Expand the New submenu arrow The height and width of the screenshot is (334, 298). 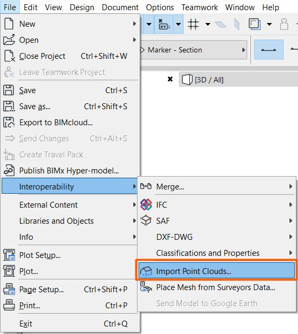click(134, 24)
